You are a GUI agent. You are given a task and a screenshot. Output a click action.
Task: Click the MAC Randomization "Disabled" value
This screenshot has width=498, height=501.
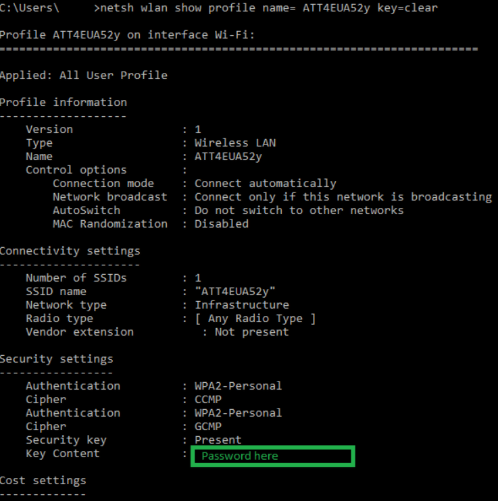(x=221, y=223)
